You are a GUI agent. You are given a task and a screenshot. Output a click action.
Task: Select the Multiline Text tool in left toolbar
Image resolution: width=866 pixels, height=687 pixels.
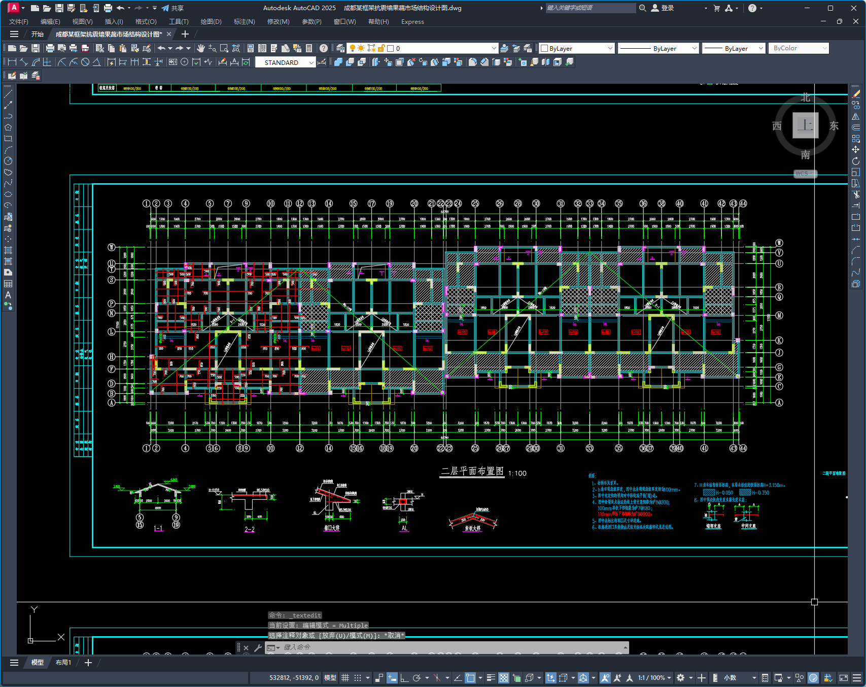(8, 295)
